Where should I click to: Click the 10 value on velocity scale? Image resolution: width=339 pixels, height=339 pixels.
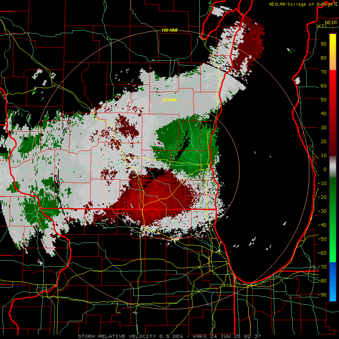324,156
